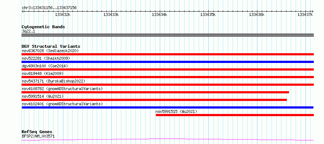Click the 3q22.1 band label
Viewport: 324px width, 144px height.
28,31
